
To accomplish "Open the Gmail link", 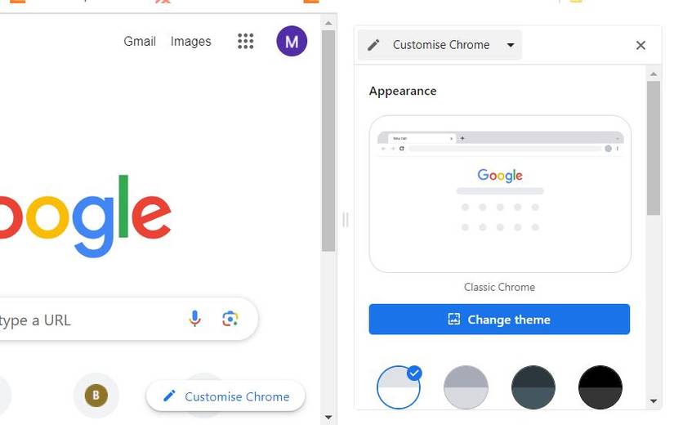I will click(140, 42).
